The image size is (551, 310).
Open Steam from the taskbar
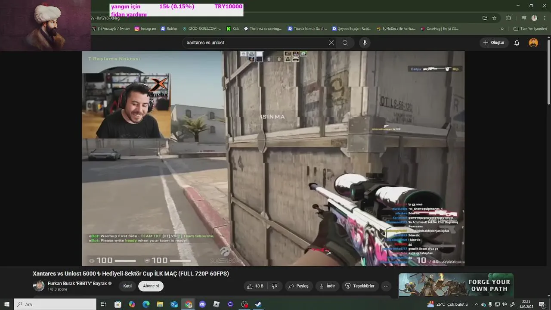pos(258,304)
